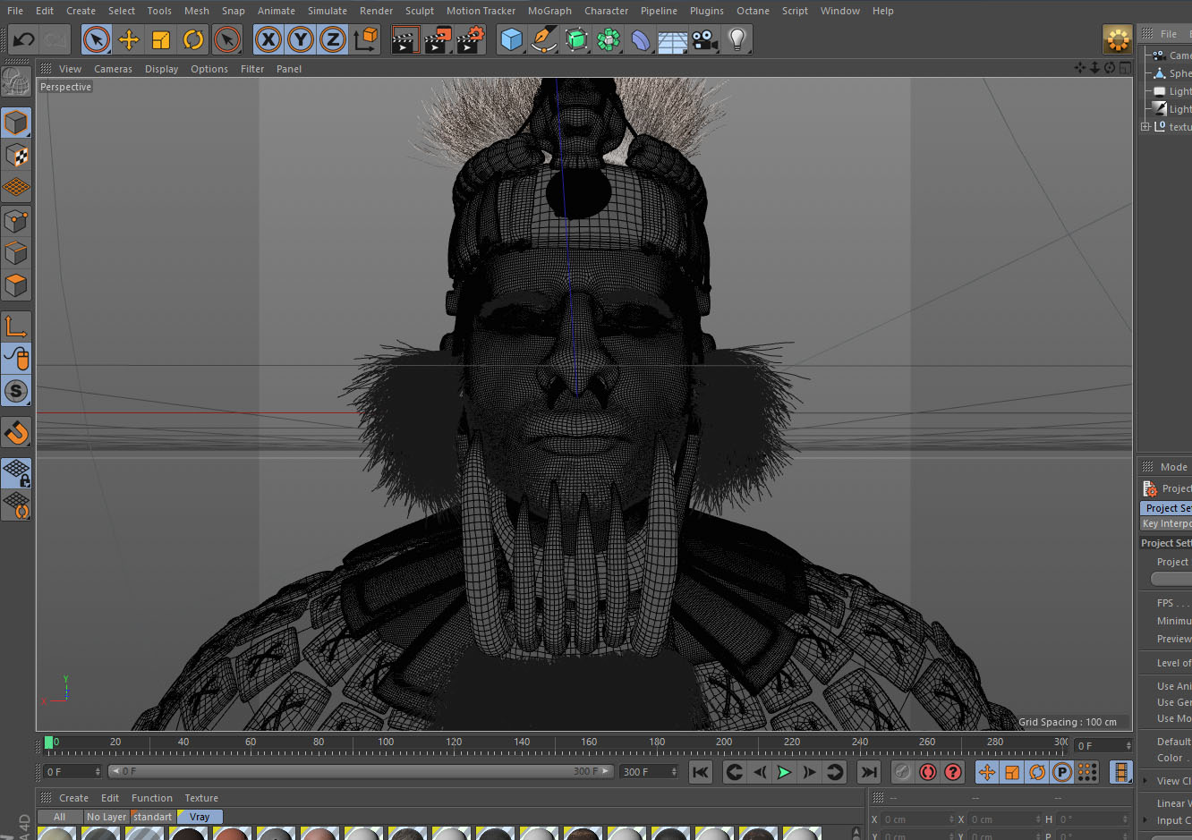Select the Scale tool
Image resolution: width=1192 pixels, height=840 pixels.
(161, 39)
